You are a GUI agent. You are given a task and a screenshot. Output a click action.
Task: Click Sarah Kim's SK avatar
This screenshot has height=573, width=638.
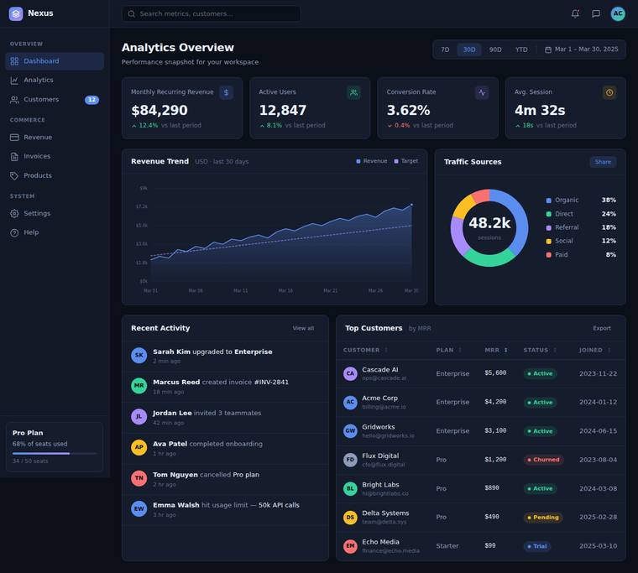(139, 355)
